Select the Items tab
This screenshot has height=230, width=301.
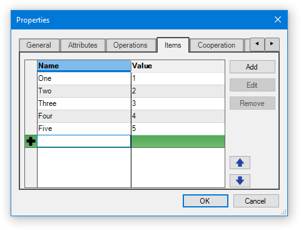coord(173,45)
